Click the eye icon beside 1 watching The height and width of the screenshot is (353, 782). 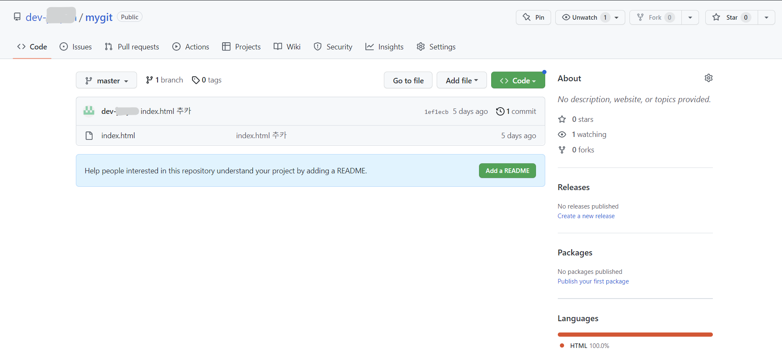tap(562, 134)
